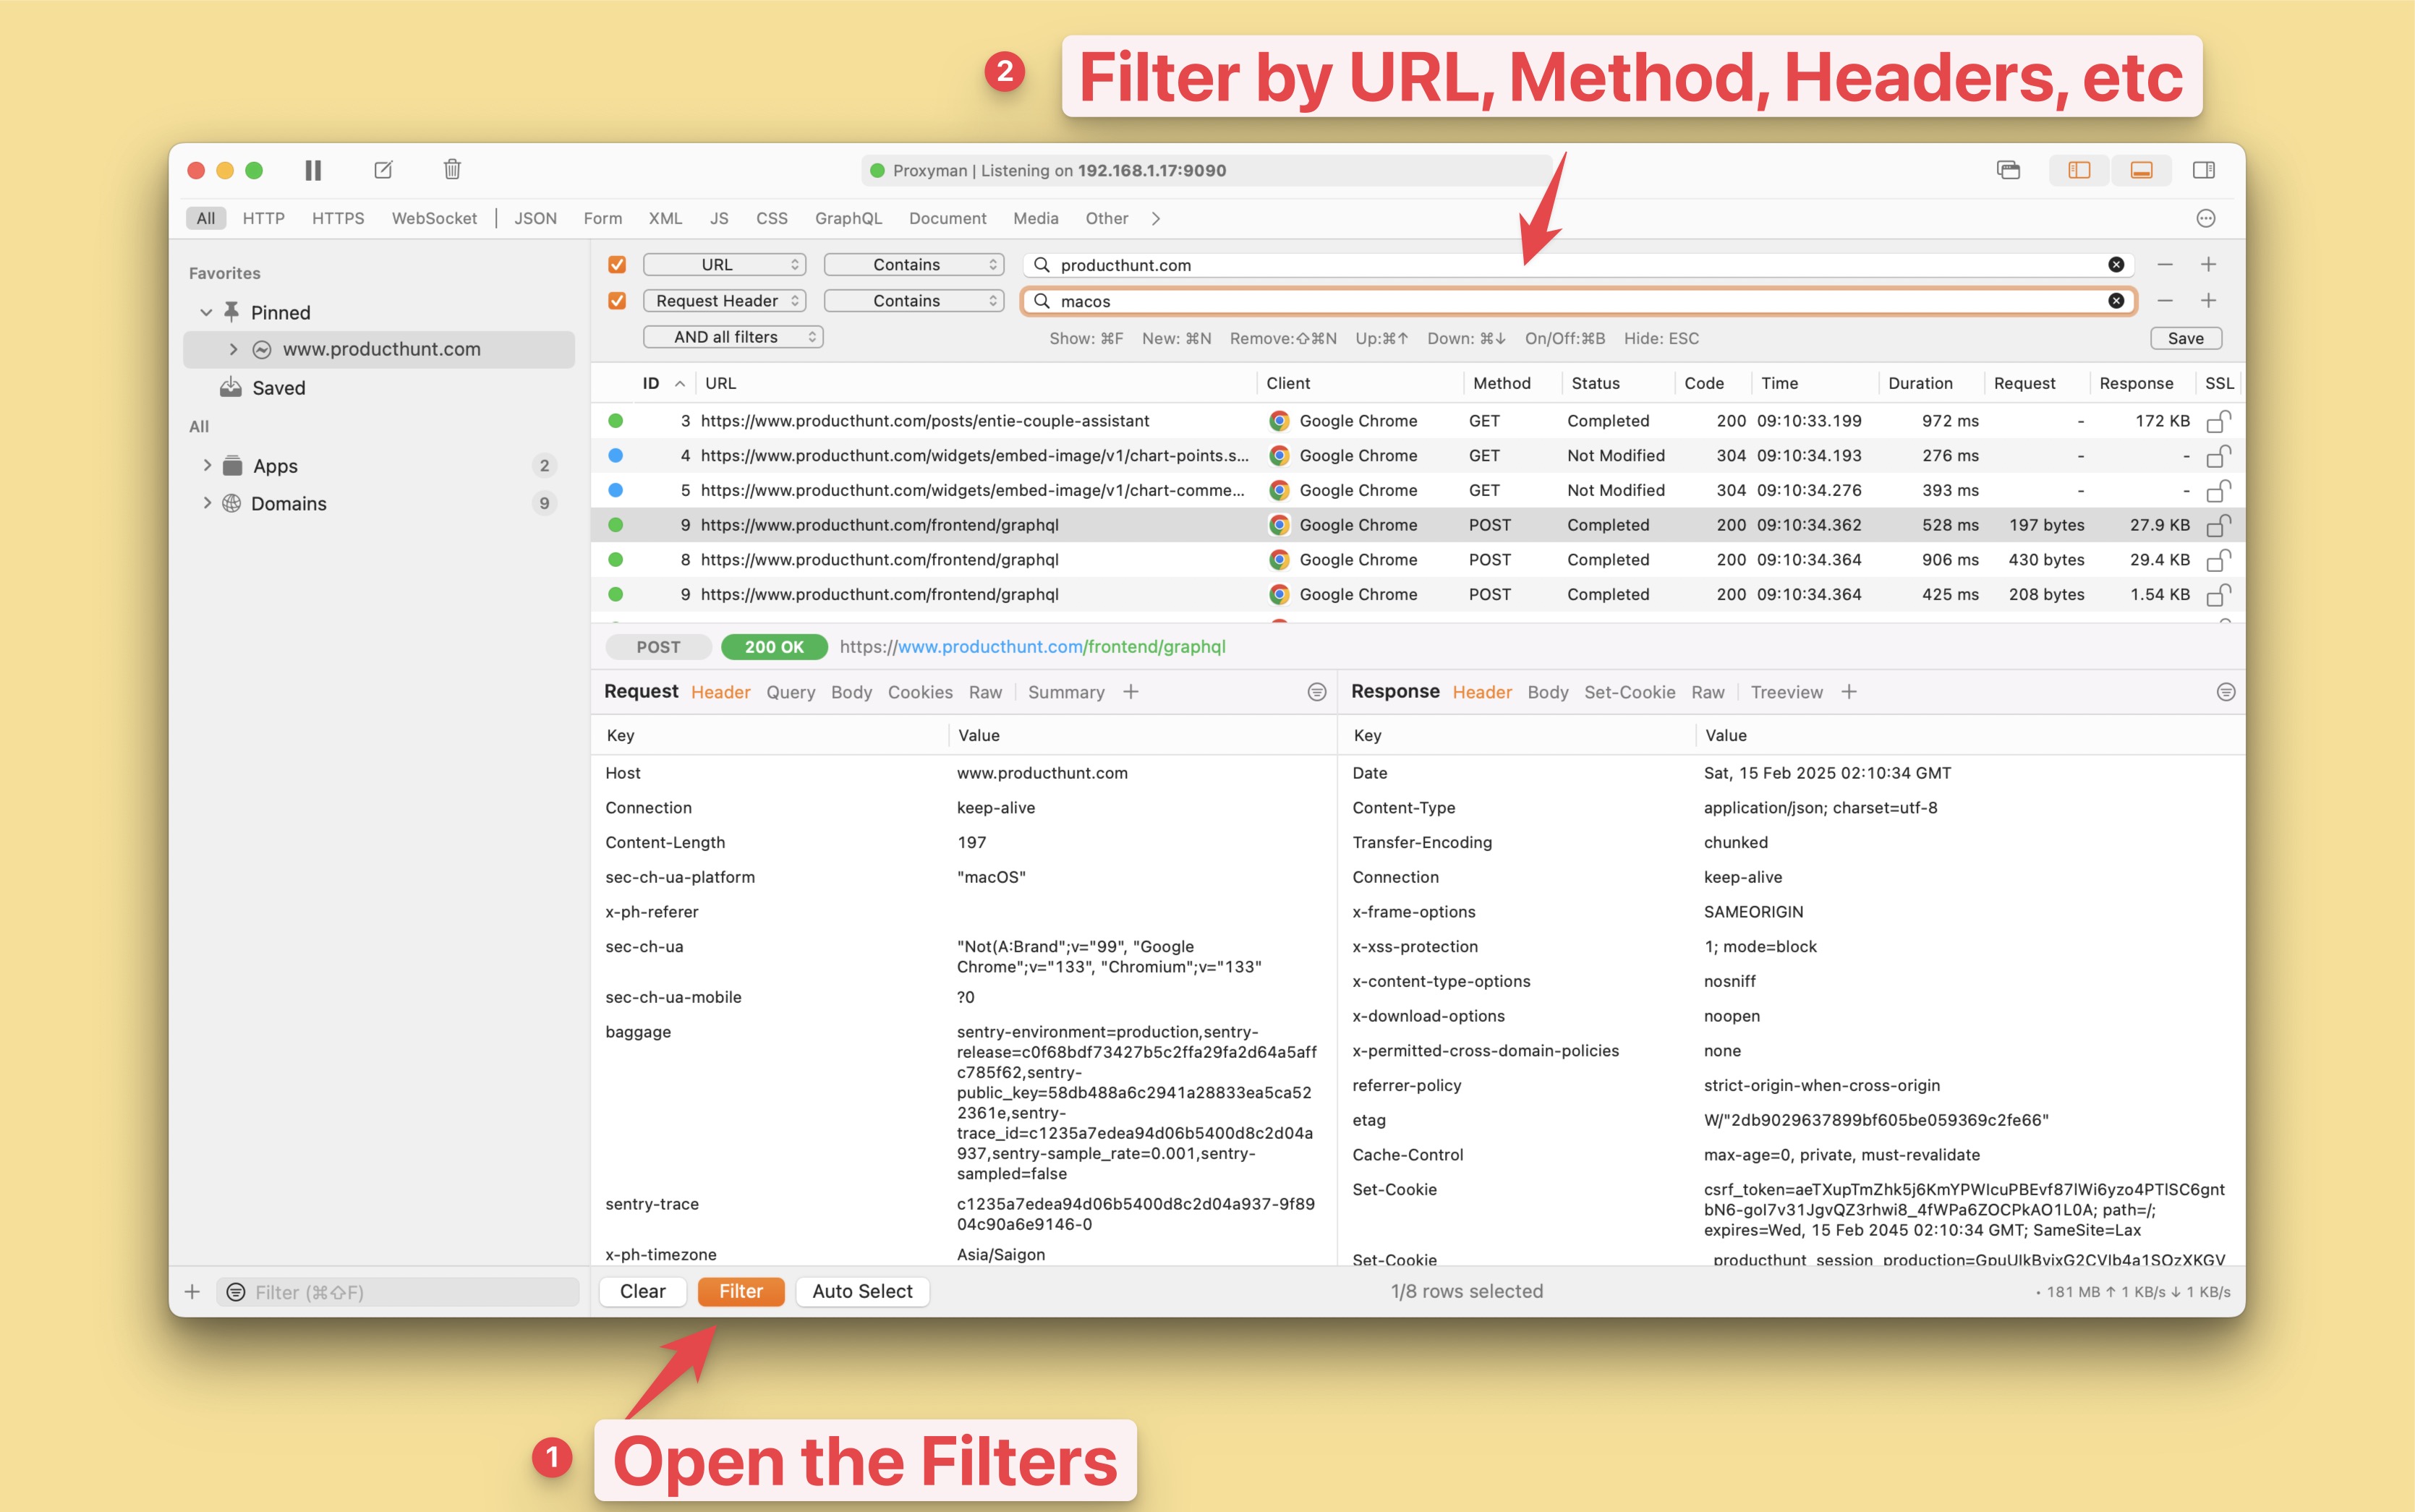Open the more options circle icon beside Other

[x=2206, y=218]
